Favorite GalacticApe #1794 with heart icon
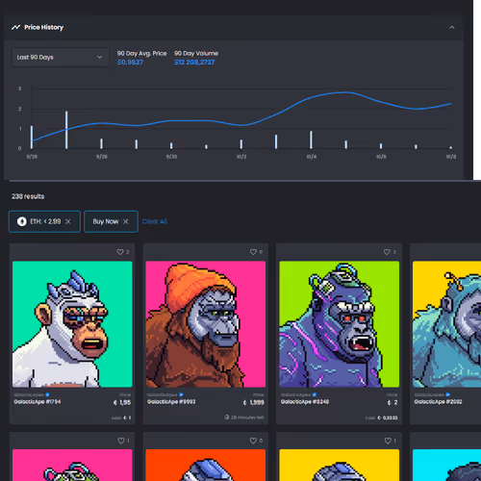This screenshot has height=481, width=481. click(120, 252)
